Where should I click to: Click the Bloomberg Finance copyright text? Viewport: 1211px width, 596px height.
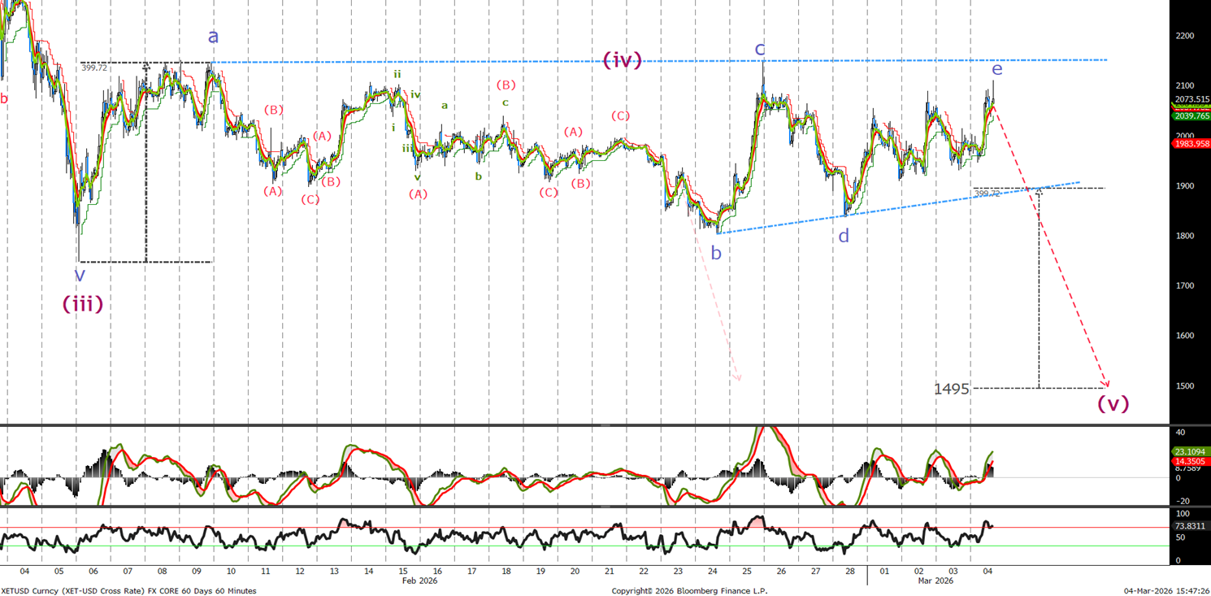coord(689,591)
